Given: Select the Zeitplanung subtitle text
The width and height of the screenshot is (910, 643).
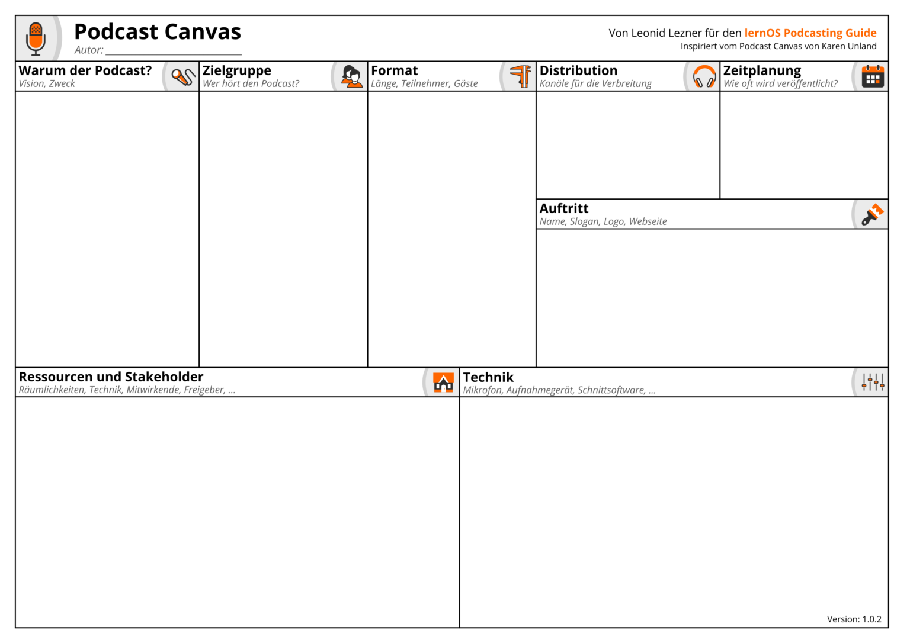Looking at the screenshot, I should coord(780,84).
